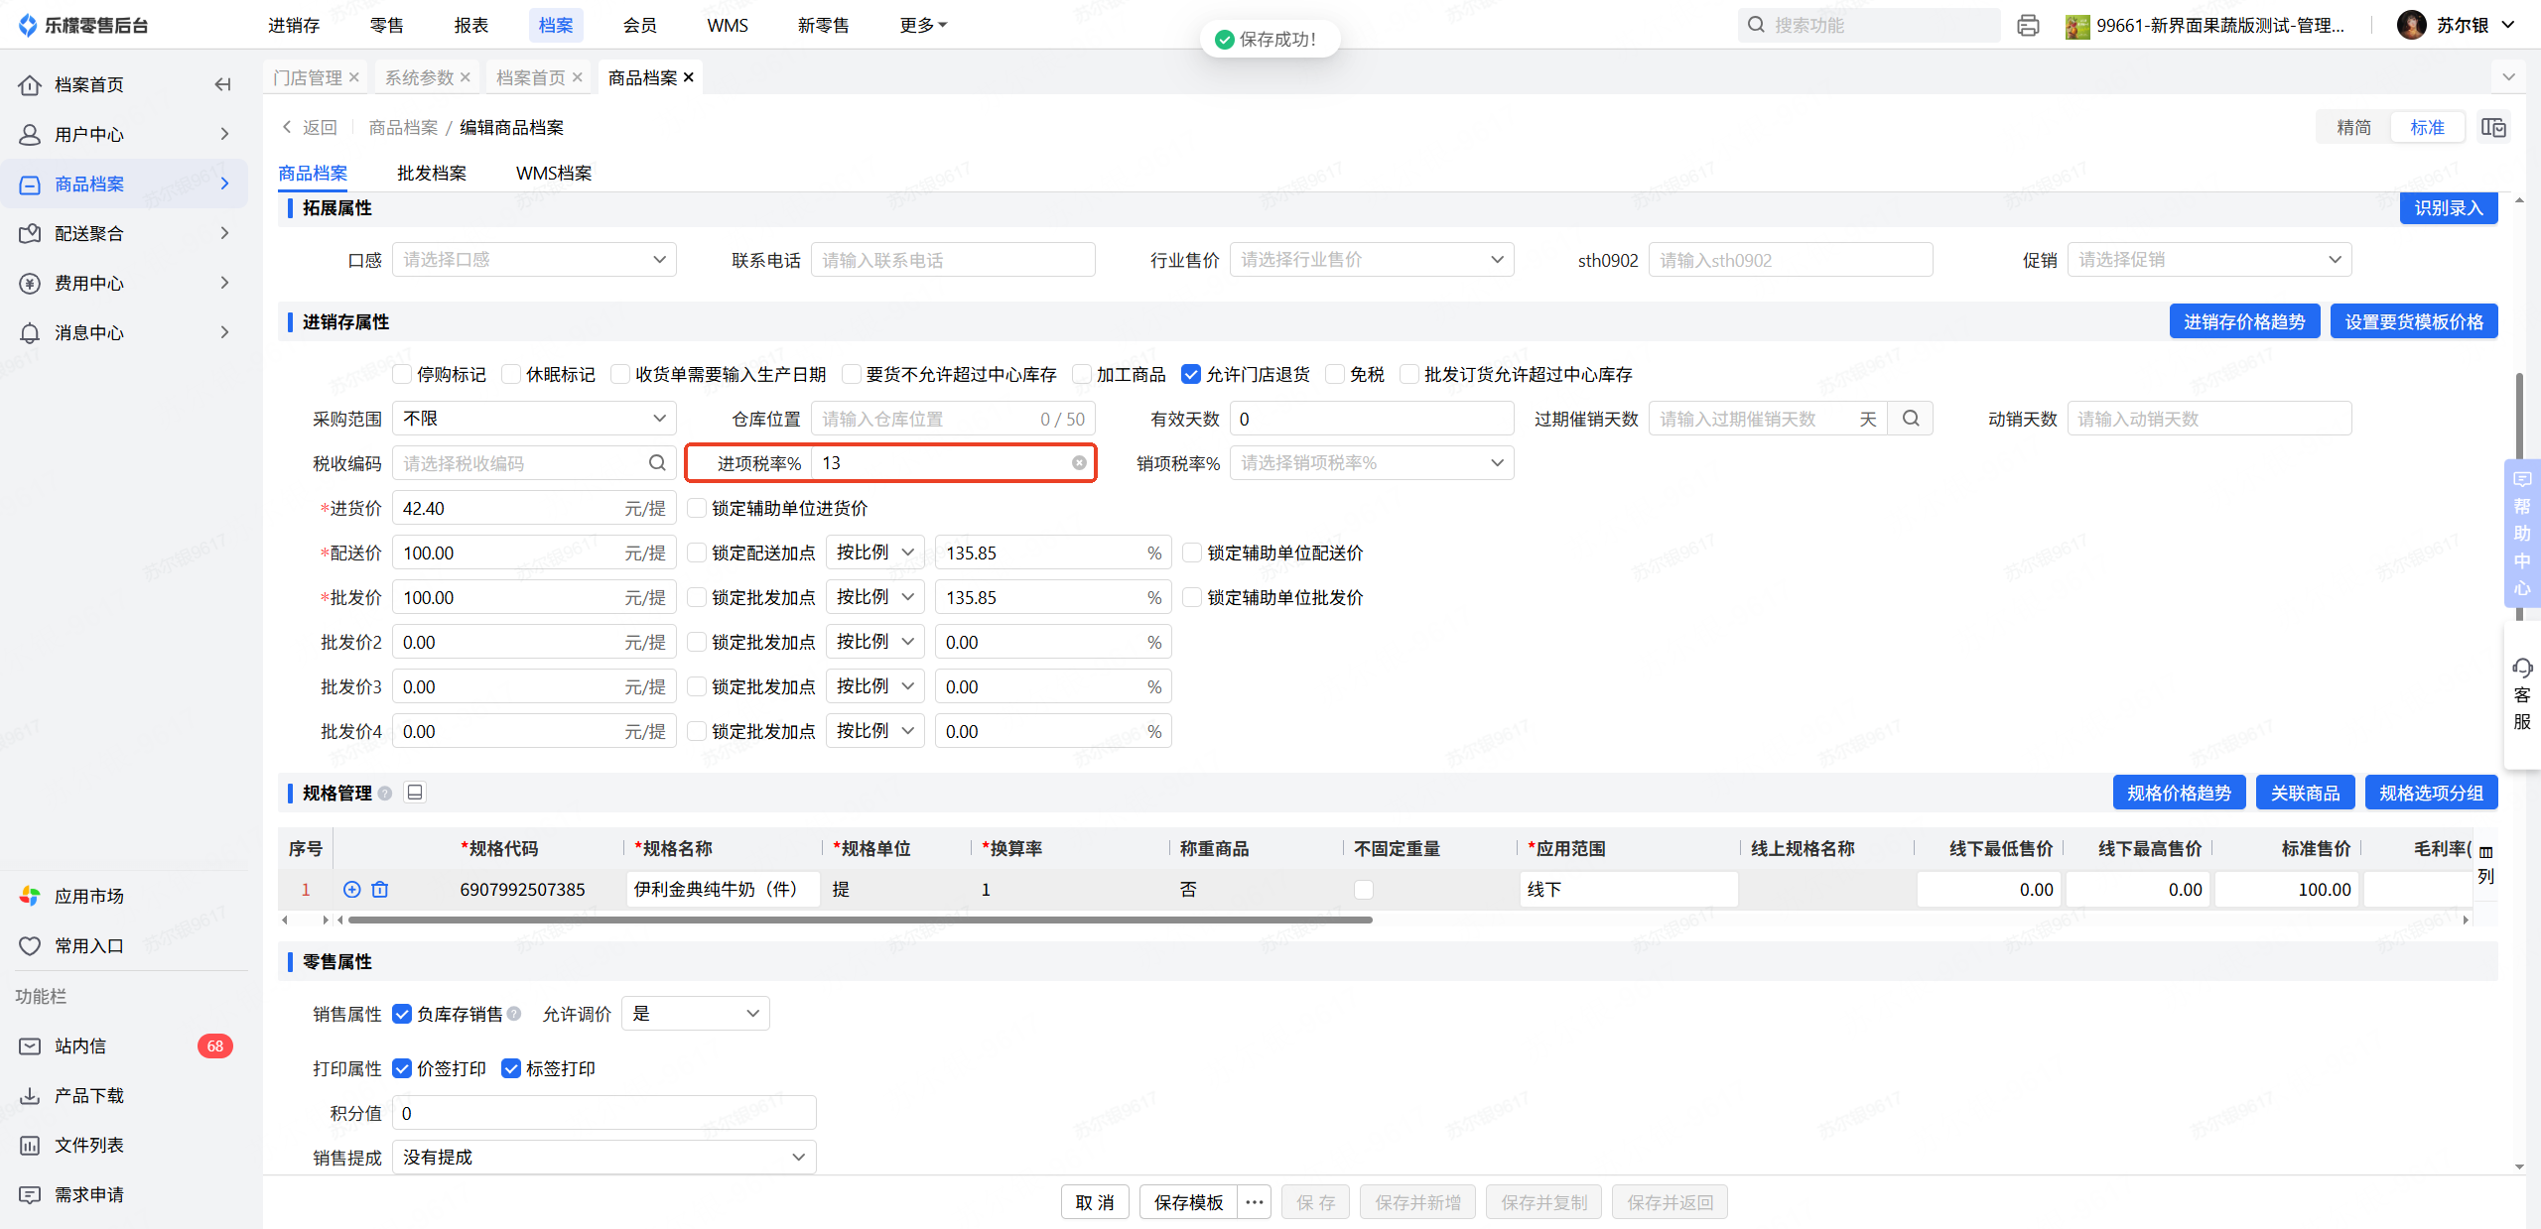Clear the input tax rate field
2541x1229 pixels.
coord(1078,463)
